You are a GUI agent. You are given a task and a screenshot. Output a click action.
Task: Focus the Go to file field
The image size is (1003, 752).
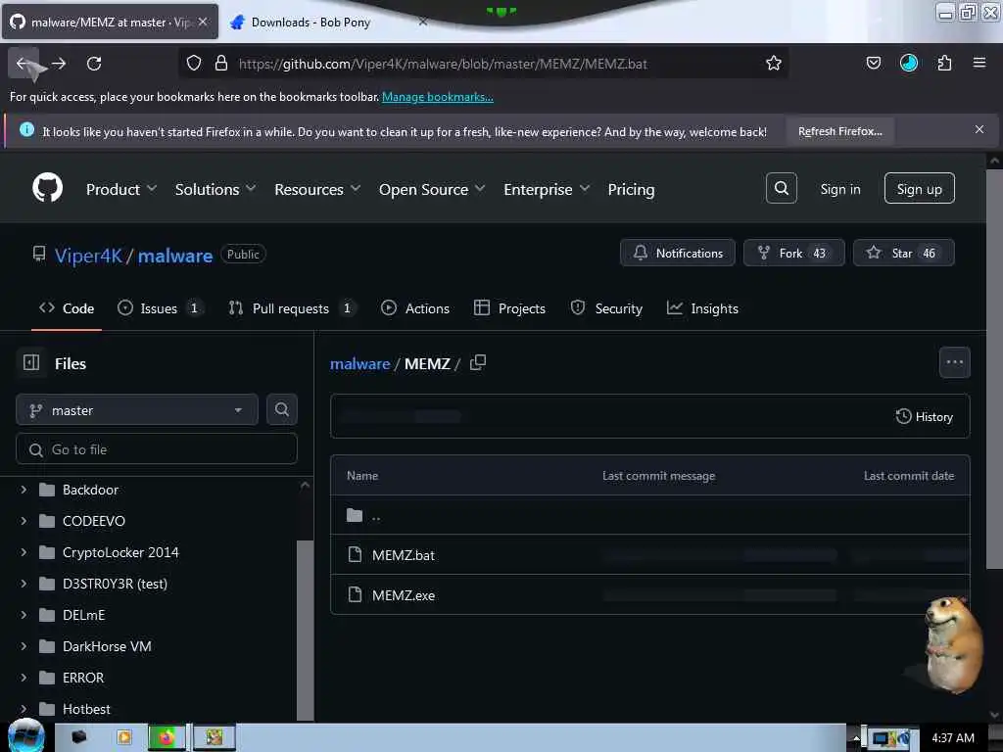[157, 448]
